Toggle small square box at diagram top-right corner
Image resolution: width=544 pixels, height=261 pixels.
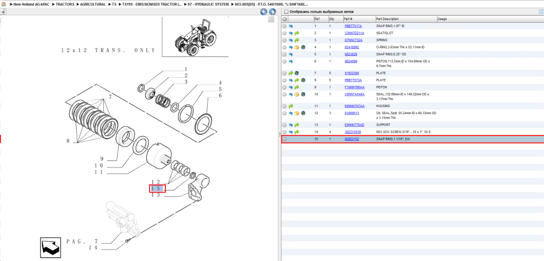(271, 20)
